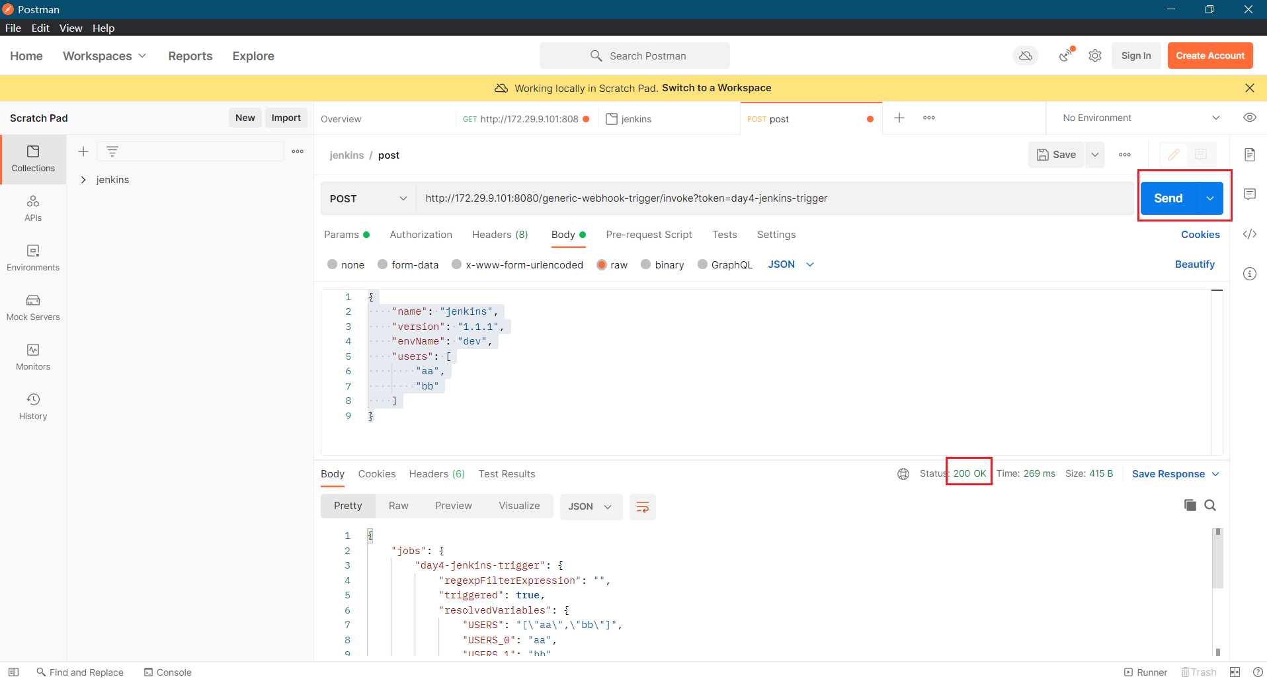Click the Send button
The image size is (1267, 679).
coord(1168,198)
